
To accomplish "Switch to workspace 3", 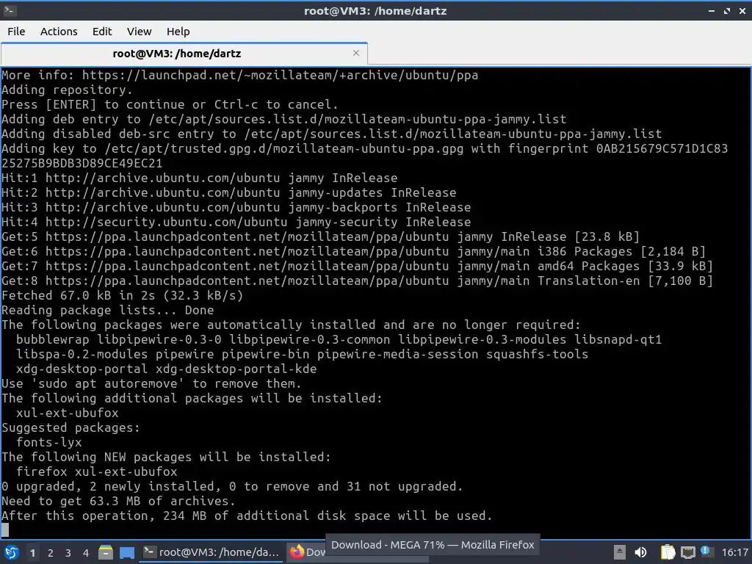I will (x=68, y=553).
